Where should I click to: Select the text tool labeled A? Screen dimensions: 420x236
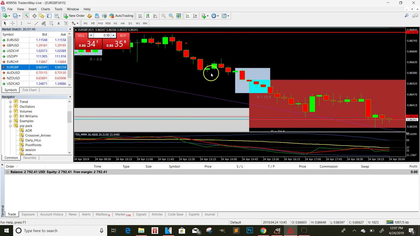tap(58, 23)
